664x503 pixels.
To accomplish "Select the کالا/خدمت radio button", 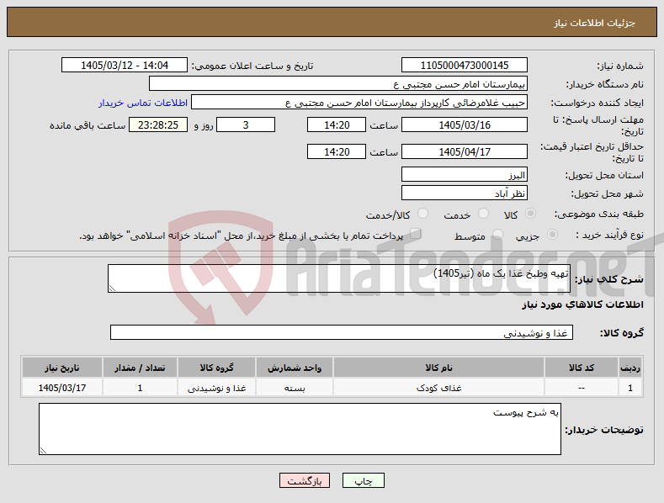I will point(422,214).
